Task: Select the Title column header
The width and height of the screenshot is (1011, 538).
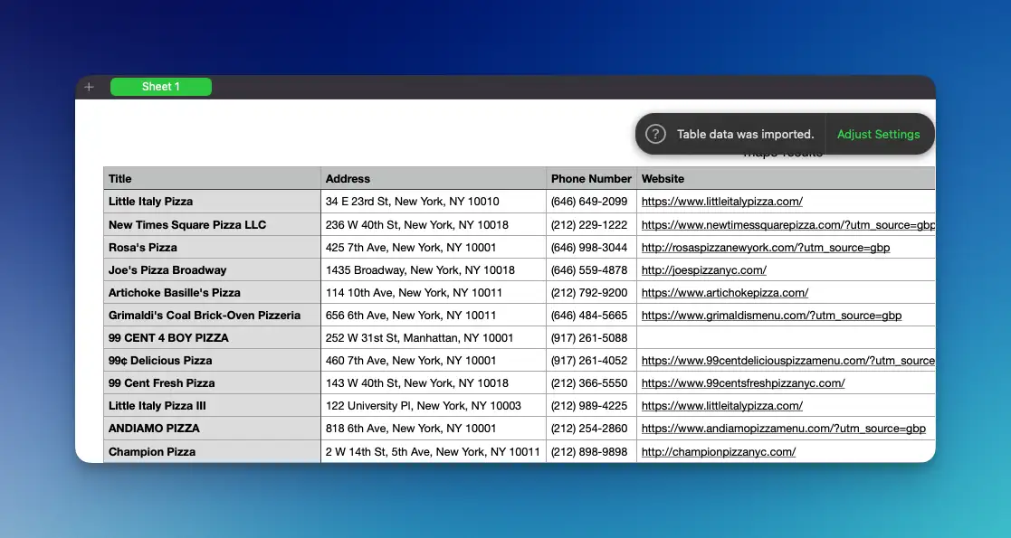Action: tap(212, 178)
